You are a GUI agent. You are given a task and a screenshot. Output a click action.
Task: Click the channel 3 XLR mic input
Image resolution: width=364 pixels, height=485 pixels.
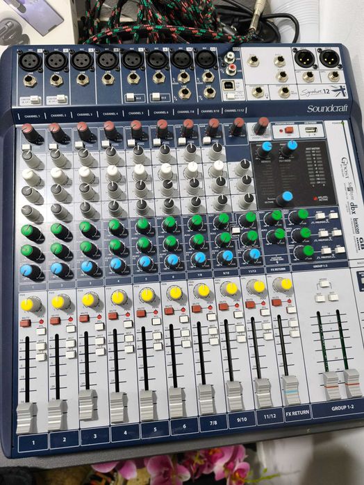(82, 60)
